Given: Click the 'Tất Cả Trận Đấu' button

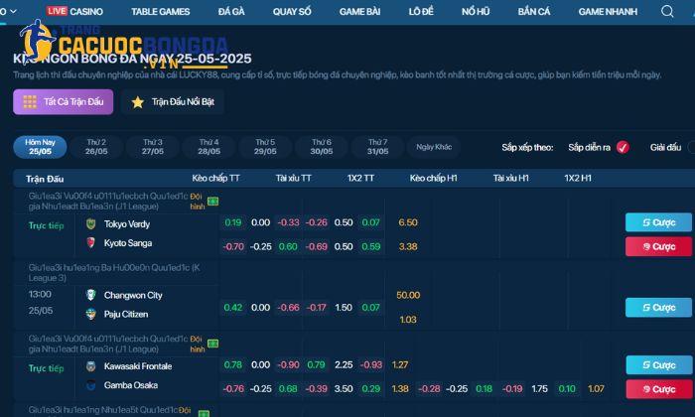Looking at the screenshot, I should tap(63, 101).
